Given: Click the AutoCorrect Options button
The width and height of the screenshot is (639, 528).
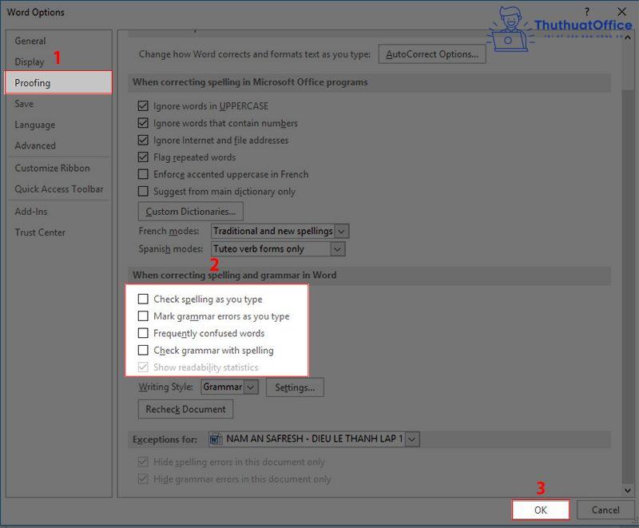Looking at the screenshot, I should [x=431, y=54].
